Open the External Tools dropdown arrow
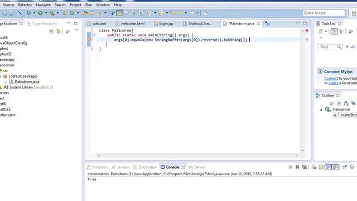Image resolution: width=357 pixels, height=201 pixels. (57, 13)
